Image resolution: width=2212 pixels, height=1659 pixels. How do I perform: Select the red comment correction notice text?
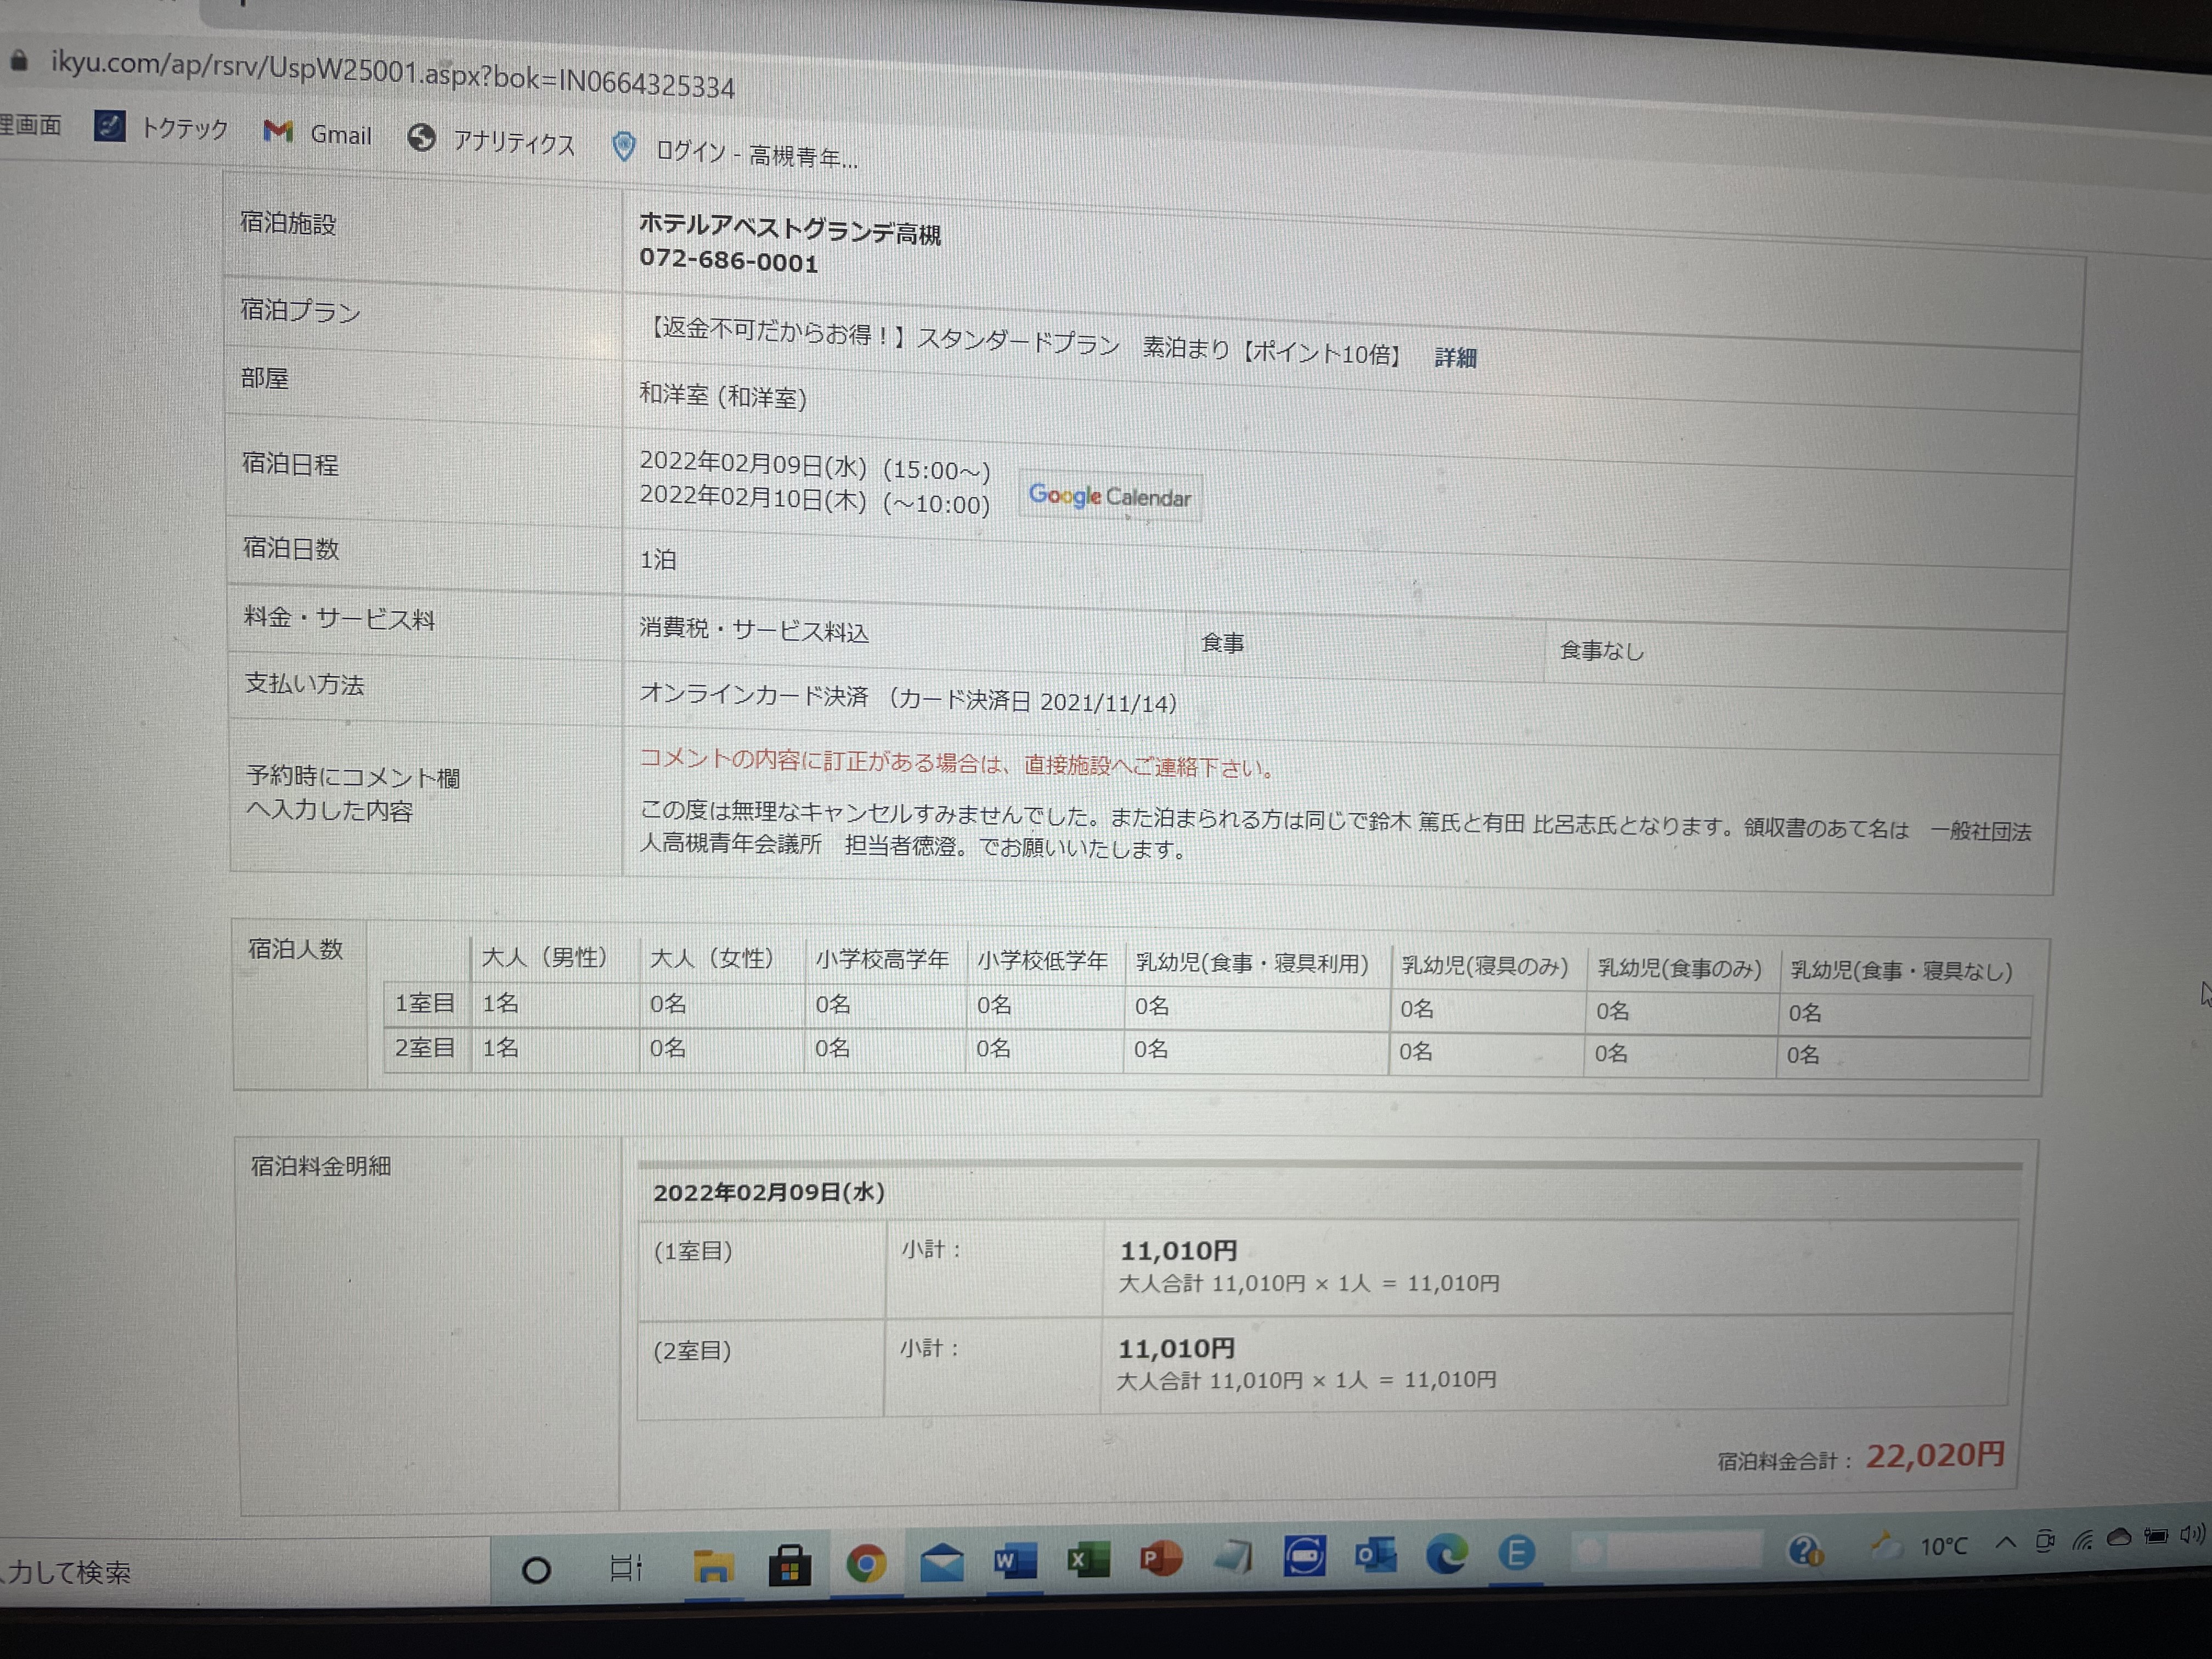click(958, 763)
